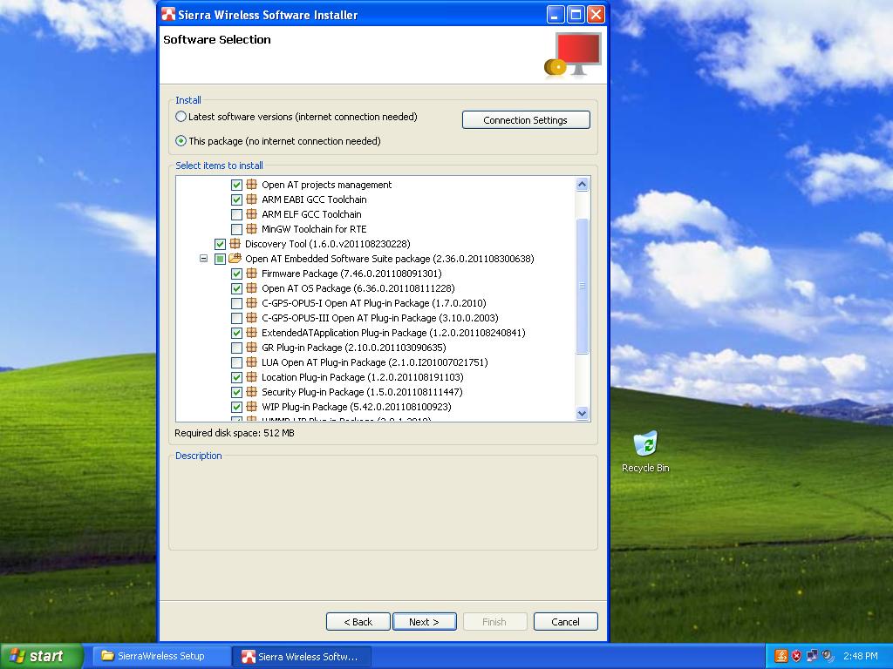
Task: Click Required disk space: 512 MB text
Action: tap(235, 433)
